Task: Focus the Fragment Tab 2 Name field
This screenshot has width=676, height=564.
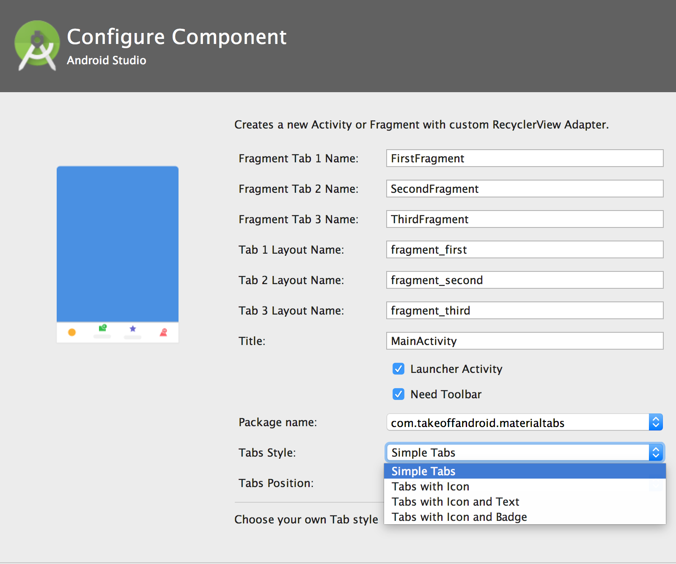Action: [525, 189]
